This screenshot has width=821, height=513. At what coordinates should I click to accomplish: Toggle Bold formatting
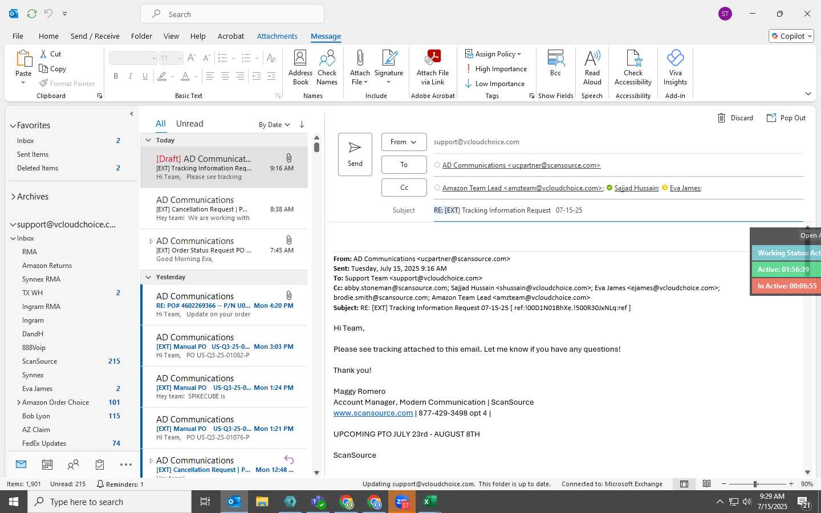(116, 76)
